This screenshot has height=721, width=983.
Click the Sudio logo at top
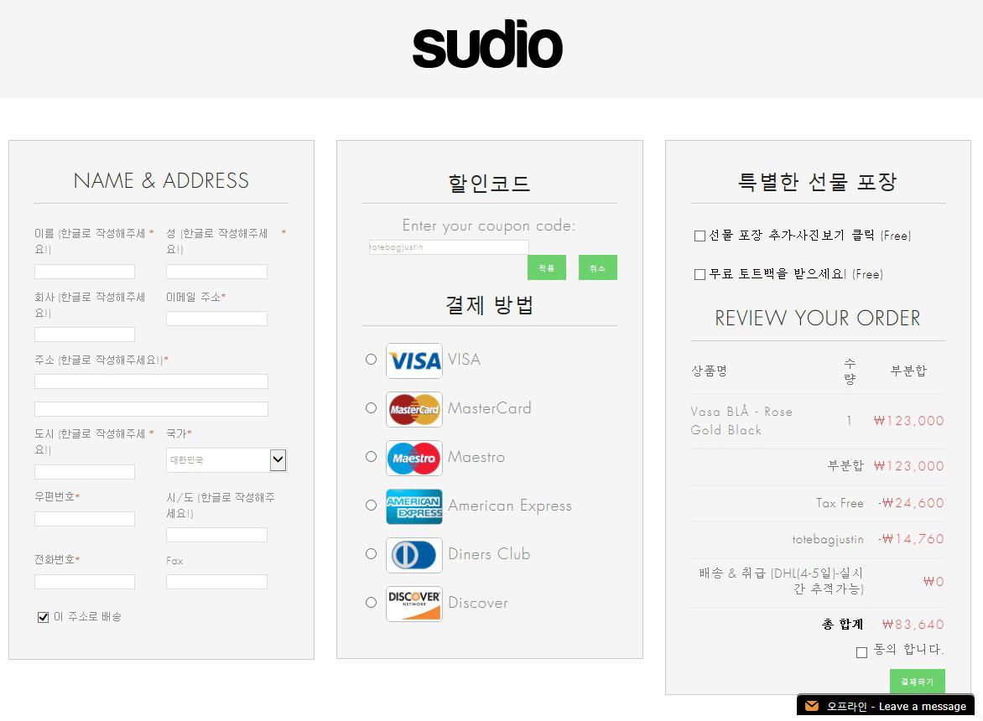point(487,44)
